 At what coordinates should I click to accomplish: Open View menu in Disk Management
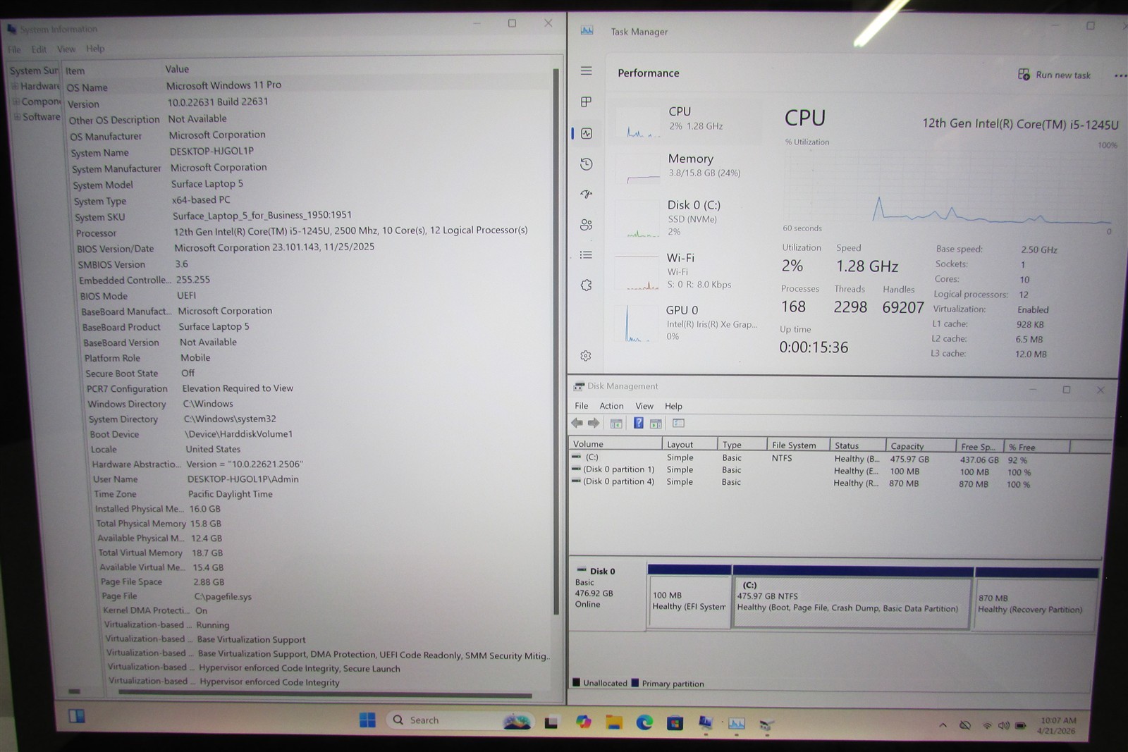(x=644, y=406)
